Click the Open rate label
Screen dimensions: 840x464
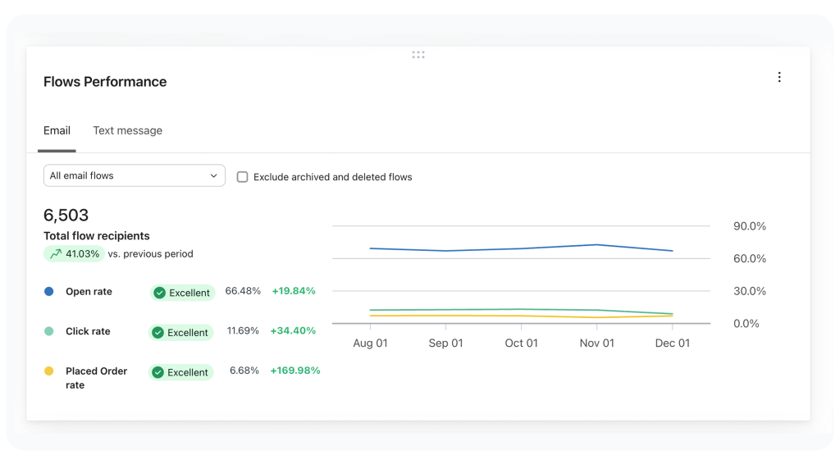(89, 292)
